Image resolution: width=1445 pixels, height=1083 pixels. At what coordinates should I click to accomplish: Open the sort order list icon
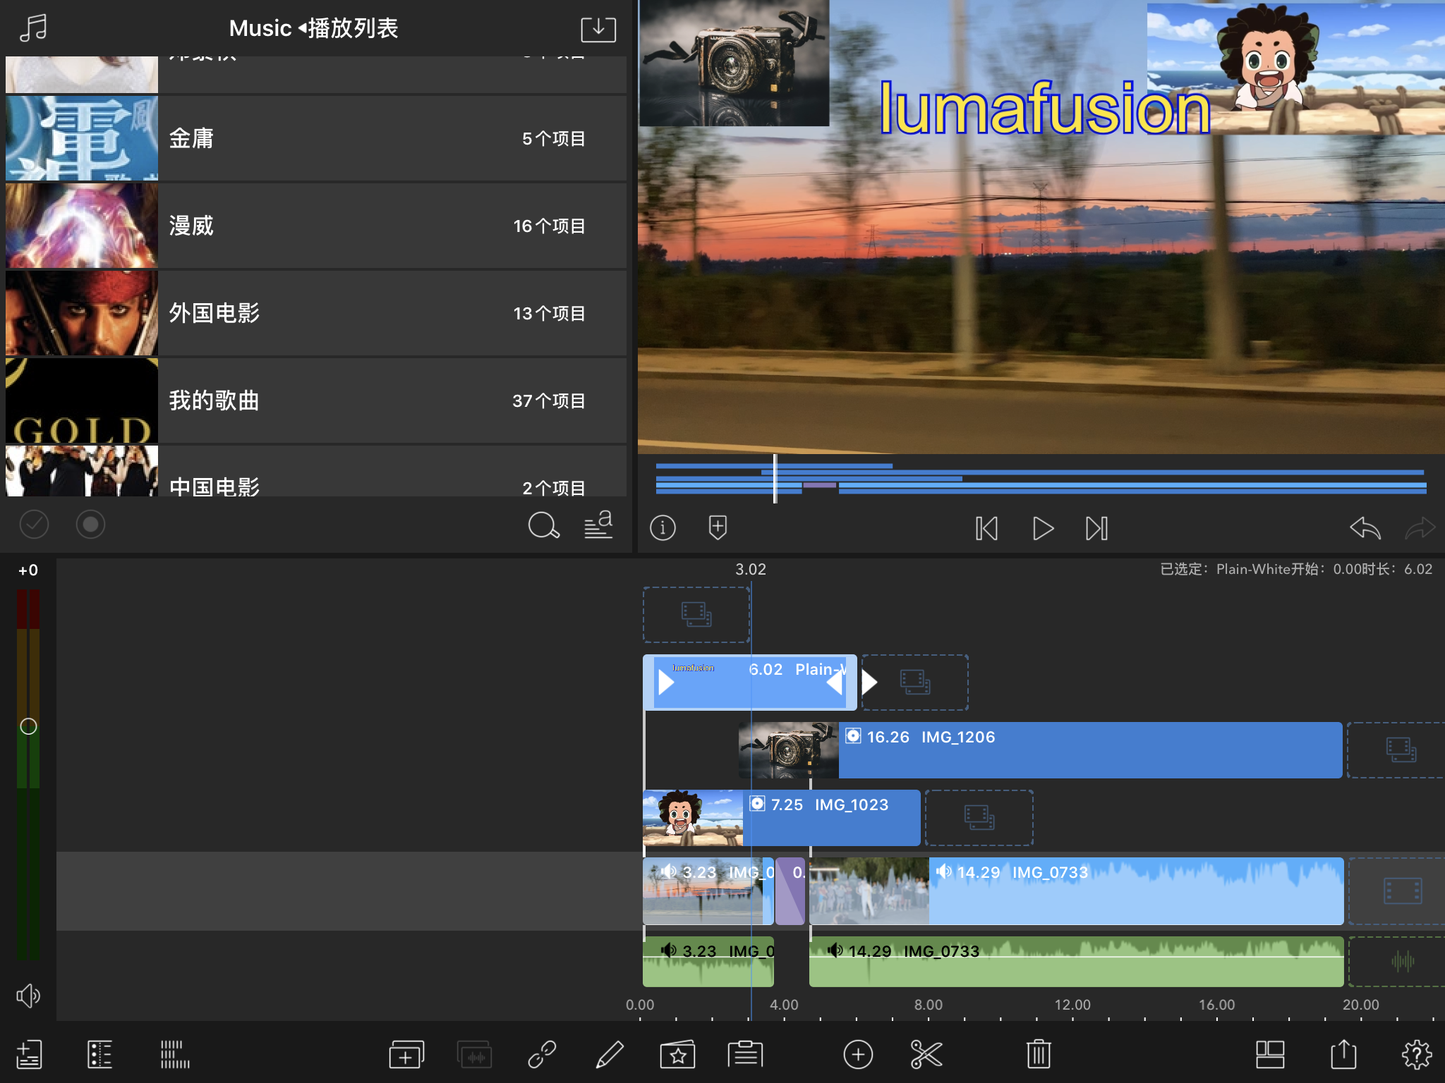[598, 525]
